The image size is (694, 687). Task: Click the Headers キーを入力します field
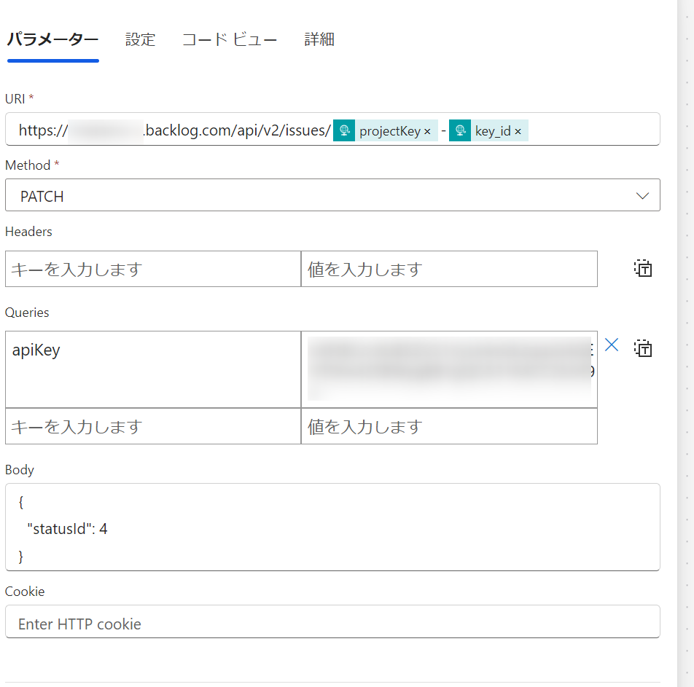coord(146,269)
